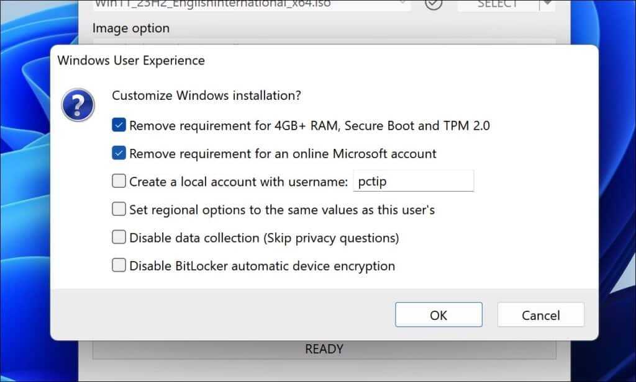Click the Image option label
The height and width of the screenshot is (382, 636).
[x=130, y=28]
